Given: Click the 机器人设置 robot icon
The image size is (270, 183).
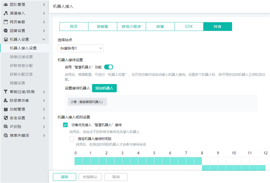Looking at the screenshot, I should click(x=6, y=40).
